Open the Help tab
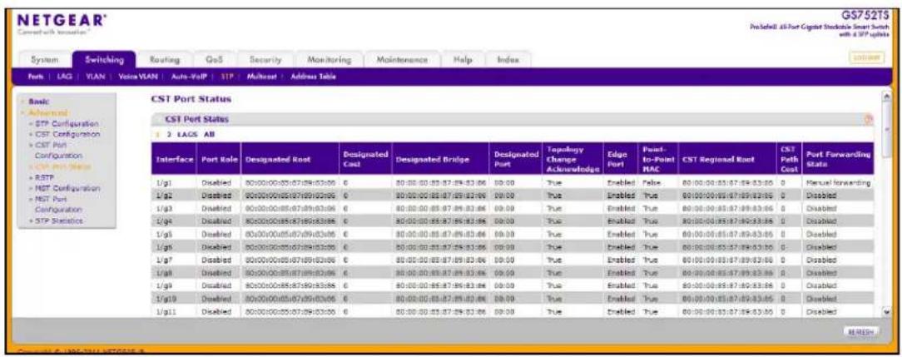Screen dimensions: 902x357 pos(463,60)
